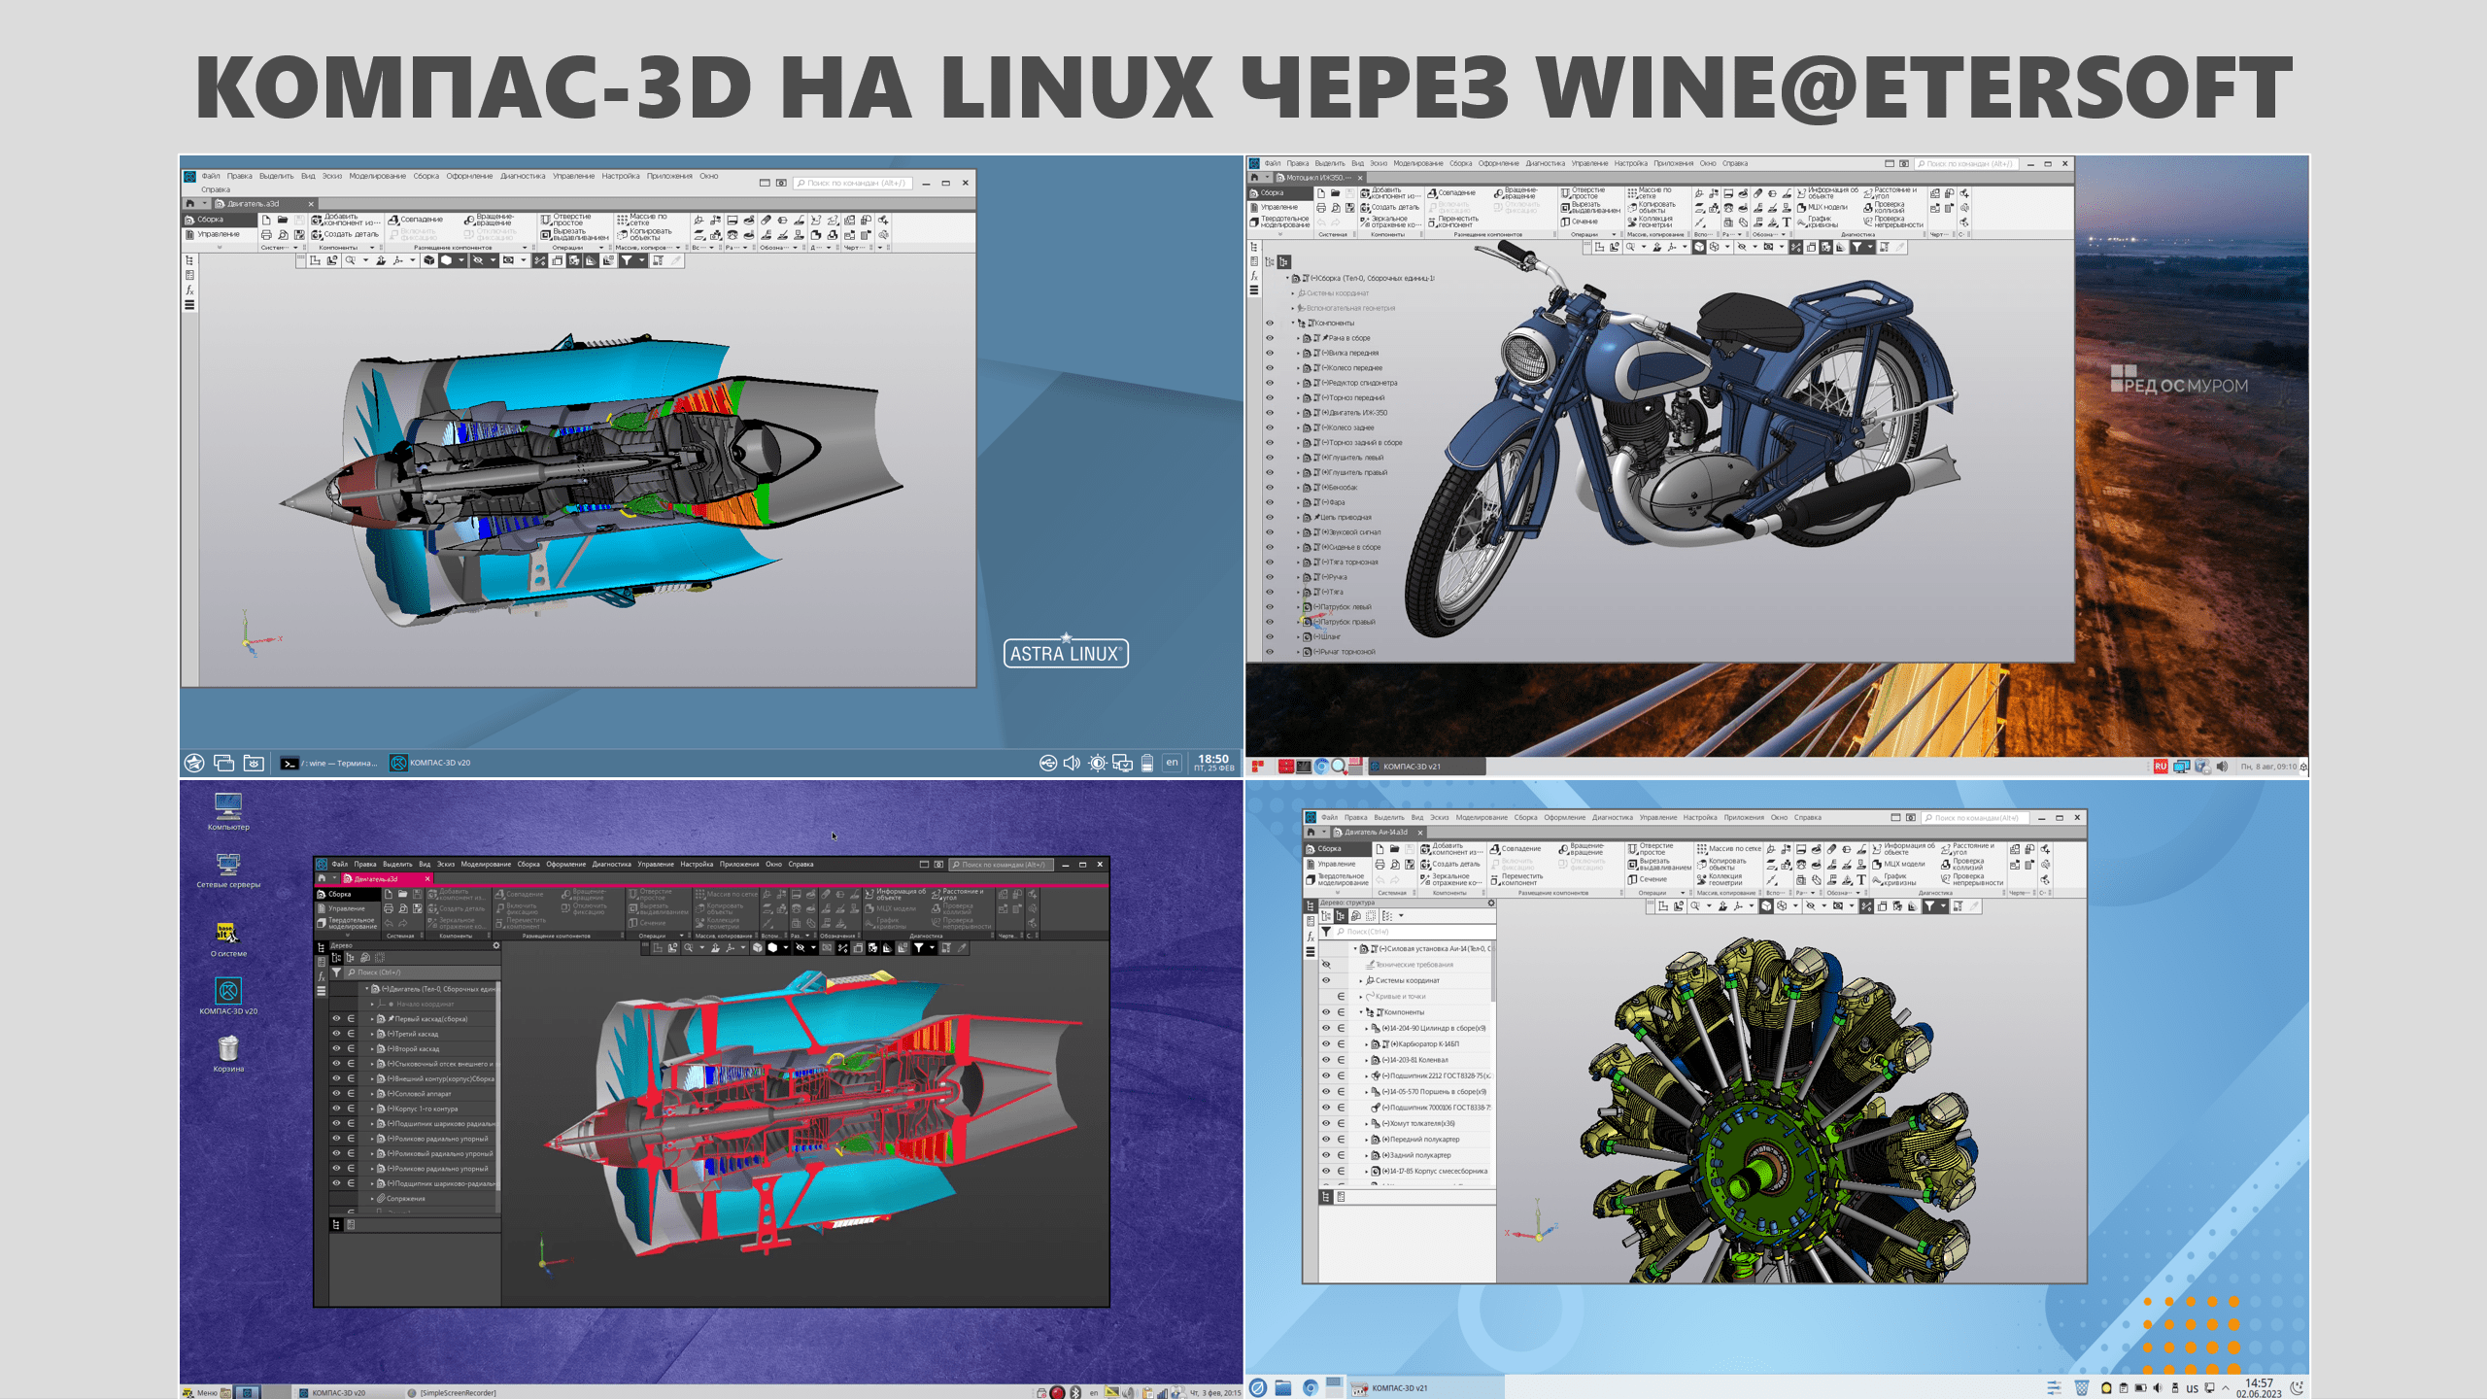Screen dimensions: 2487x1399
Task: Click 'Расстояние и угол' in Аи-14 window
Action: pos(1966,849)
